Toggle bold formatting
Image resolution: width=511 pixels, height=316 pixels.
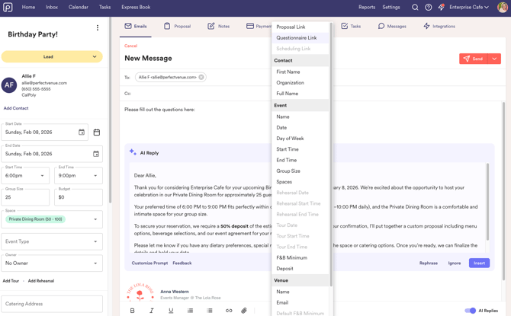click(x=132, y=311)
